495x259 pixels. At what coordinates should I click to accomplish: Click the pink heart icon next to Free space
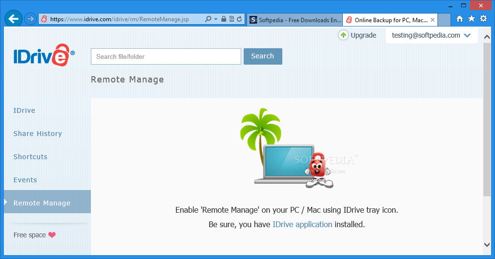(x=52, y=235)
